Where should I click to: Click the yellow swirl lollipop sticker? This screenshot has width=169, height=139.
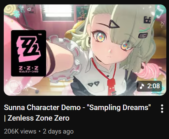click(10, 10)
